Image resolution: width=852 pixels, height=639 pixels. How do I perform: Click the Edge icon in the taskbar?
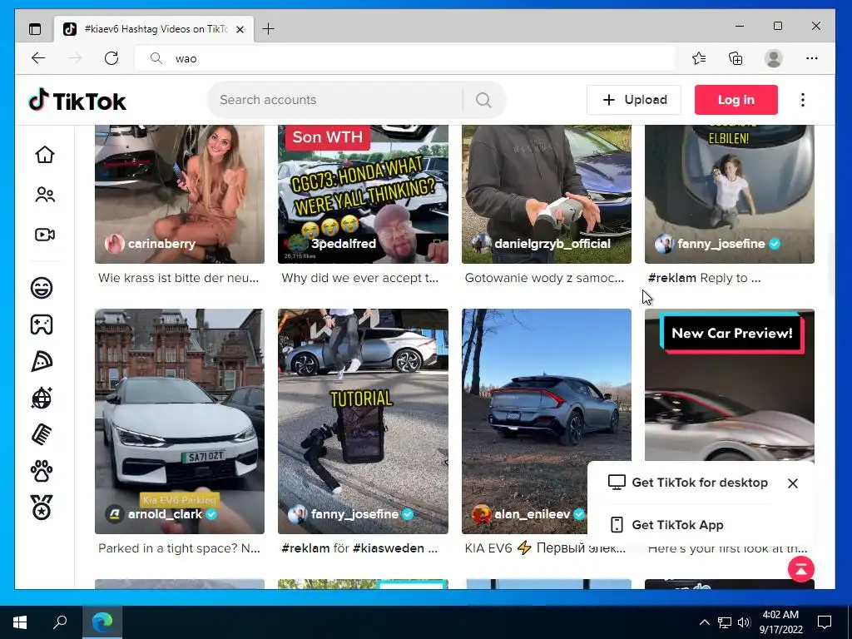coord(102,622)
